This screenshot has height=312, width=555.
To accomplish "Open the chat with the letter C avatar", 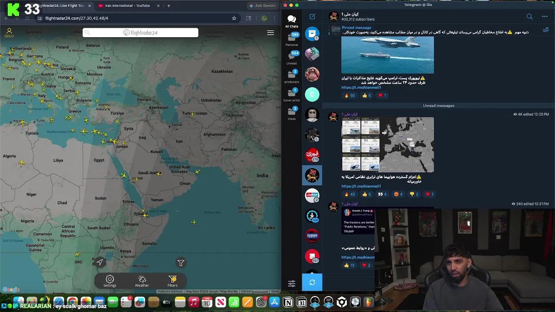I will pyautogui.click(x=312, y=94).
